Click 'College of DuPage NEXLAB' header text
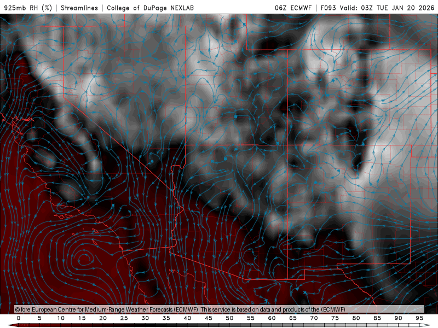The height and width of the screenshot is (328, 438). pos(150,8)
